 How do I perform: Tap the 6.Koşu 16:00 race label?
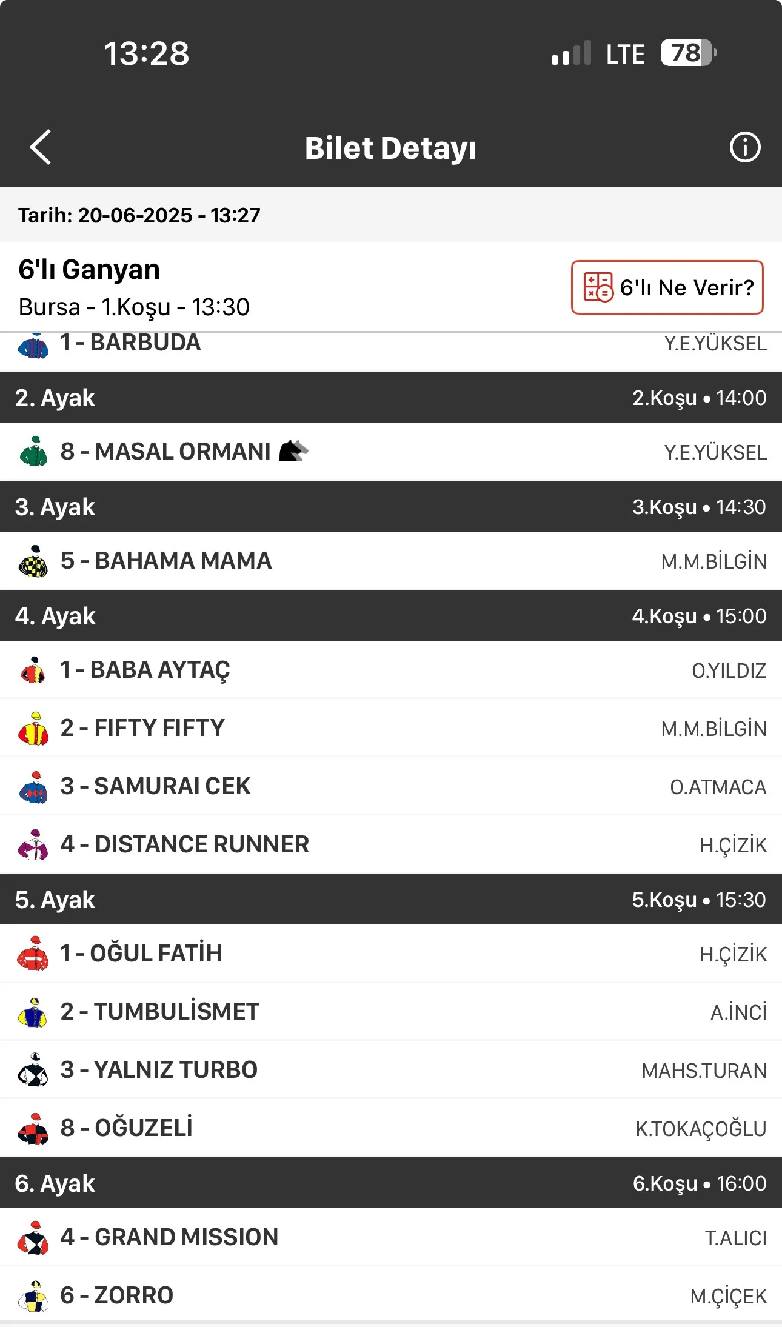[699, 1183]
